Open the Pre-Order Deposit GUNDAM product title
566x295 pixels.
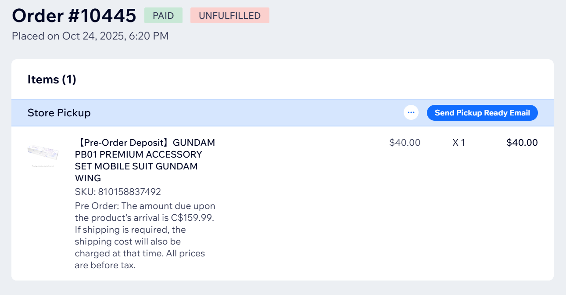145,160
